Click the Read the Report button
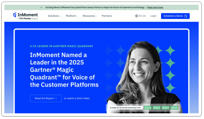Viewport: 204px width, 119px height. 46,99
